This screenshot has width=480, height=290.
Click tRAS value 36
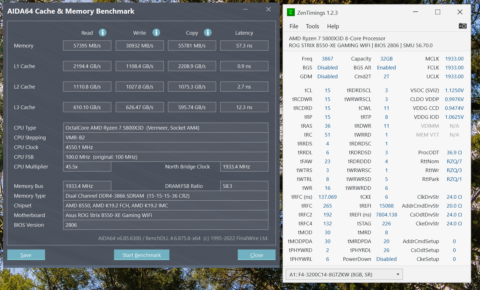click(x=327, y=126)
